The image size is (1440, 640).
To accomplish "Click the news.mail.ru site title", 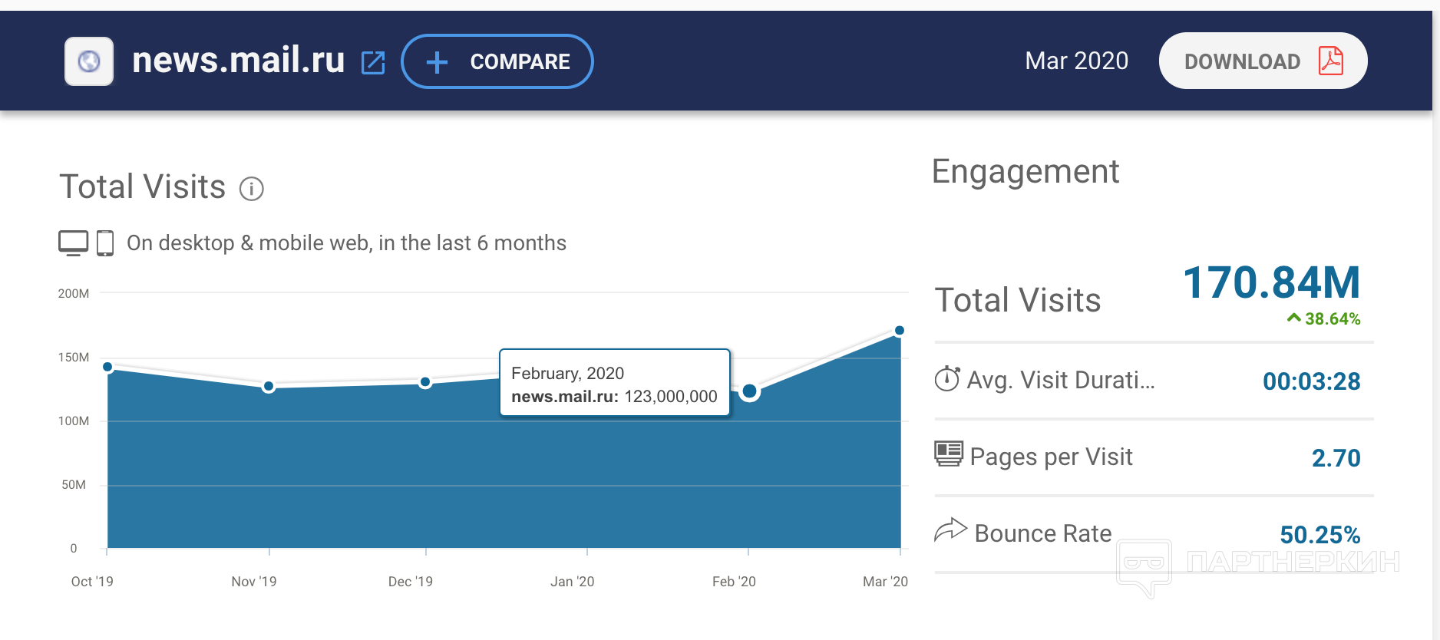I will tap(239, 60).
